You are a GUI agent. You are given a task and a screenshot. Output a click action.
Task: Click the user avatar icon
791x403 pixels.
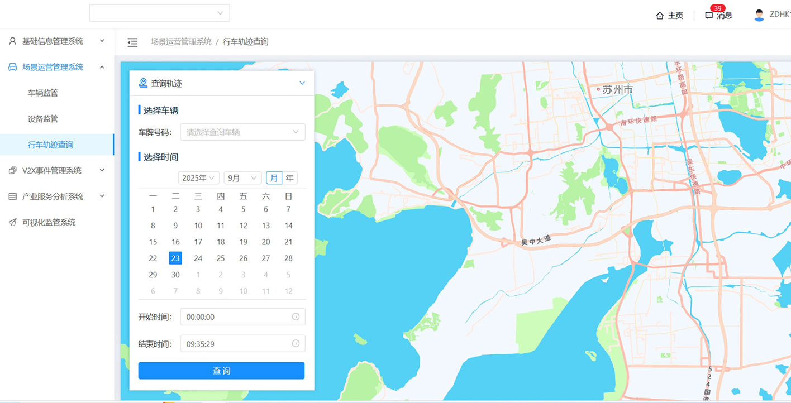click(759, 15)
